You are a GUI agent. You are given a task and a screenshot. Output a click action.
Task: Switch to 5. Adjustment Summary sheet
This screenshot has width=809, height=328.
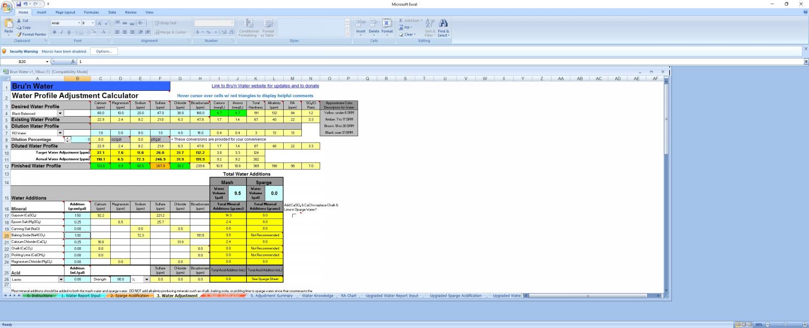272,296
